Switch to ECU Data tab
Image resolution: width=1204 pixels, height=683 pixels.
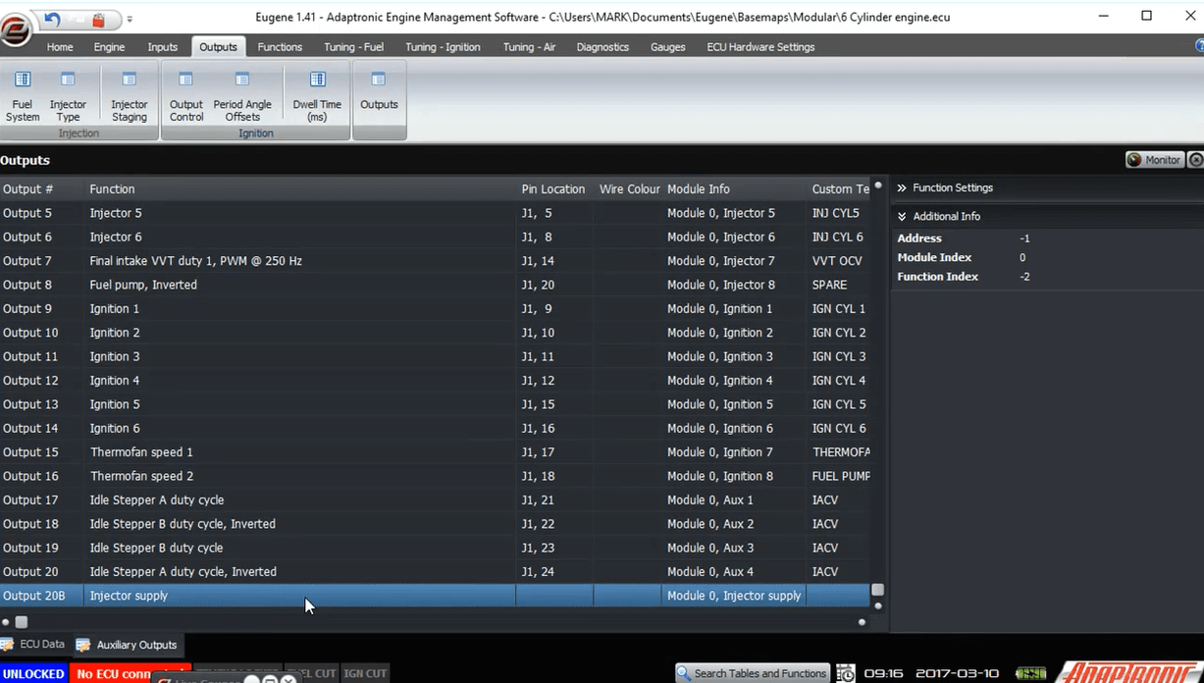pos(32,645)
